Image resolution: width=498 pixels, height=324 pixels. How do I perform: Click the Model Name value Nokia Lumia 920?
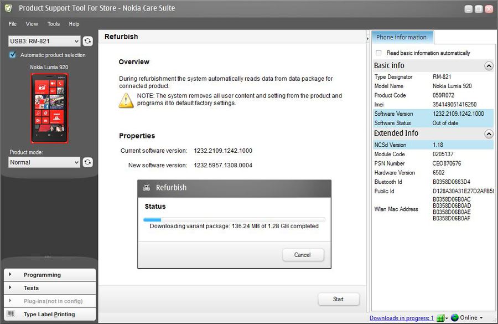point(452,86)
